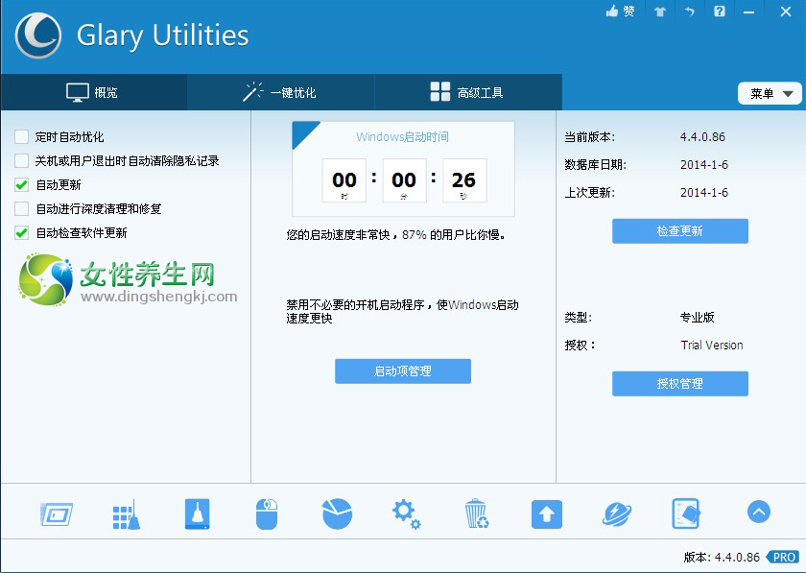
Task: Click the 版本: 4.4.0.86 status text
Action: (x=722, y=557)
